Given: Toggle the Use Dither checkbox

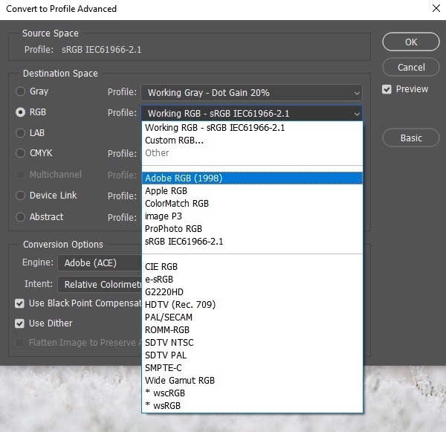Looking at the screenshot, I should (x=19, y=323).
